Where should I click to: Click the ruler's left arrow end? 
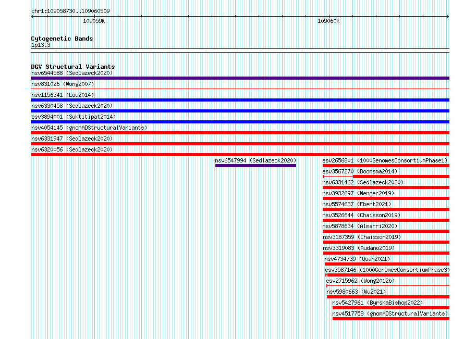[x=32, y=17]
